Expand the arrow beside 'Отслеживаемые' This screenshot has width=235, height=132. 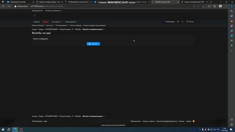pyautogui.click(x=68, y=25)
